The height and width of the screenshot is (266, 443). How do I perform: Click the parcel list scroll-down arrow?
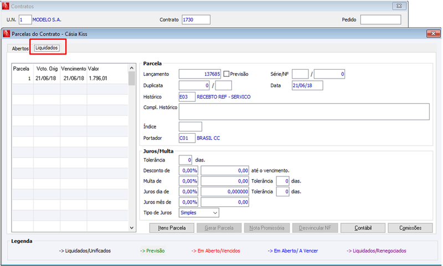pyautogui.click(x=132, y=228)
